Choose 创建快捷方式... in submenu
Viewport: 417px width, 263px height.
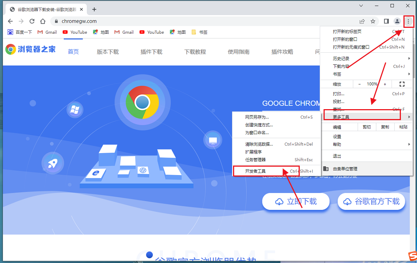pyautogui.click(x=277, y=125)
